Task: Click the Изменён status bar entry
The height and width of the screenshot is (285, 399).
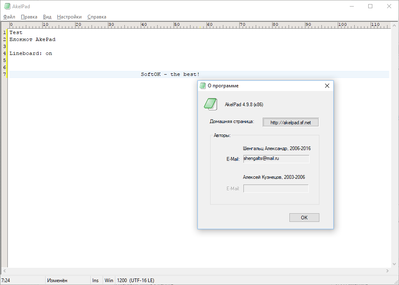Action: pos(57,280)
